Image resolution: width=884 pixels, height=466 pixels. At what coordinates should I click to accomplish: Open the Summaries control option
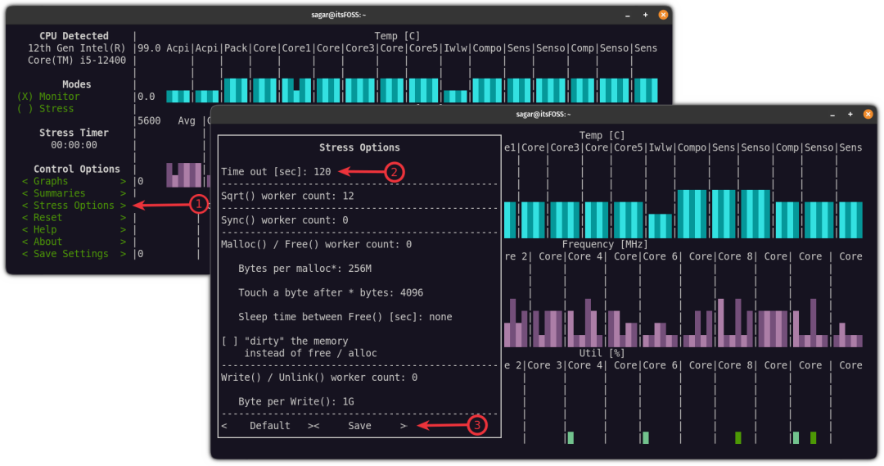[59, 193]
